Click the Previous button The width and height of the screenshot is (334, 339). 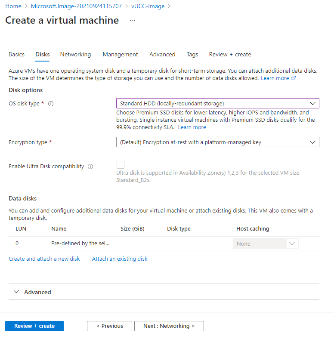click(x=109, y=326)
